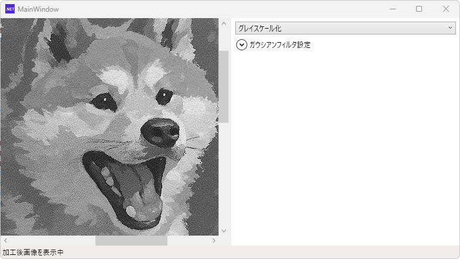Click the vertical scrollbar thumb

[x=224, y=87]
